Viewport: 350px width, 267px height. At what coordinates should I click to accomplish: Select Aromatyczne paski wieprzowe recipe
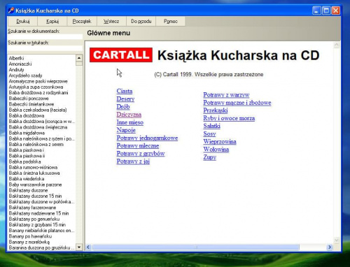point(38,81)
